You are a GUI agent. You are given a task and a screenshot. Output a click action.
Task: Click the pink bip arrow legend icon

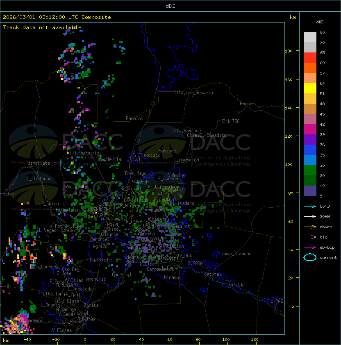coord(310,237)
